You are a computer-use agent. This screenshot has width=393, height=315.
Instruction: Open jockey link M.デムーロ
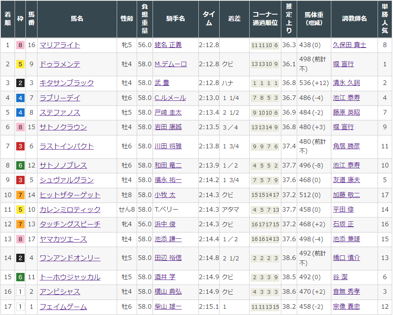170,64
